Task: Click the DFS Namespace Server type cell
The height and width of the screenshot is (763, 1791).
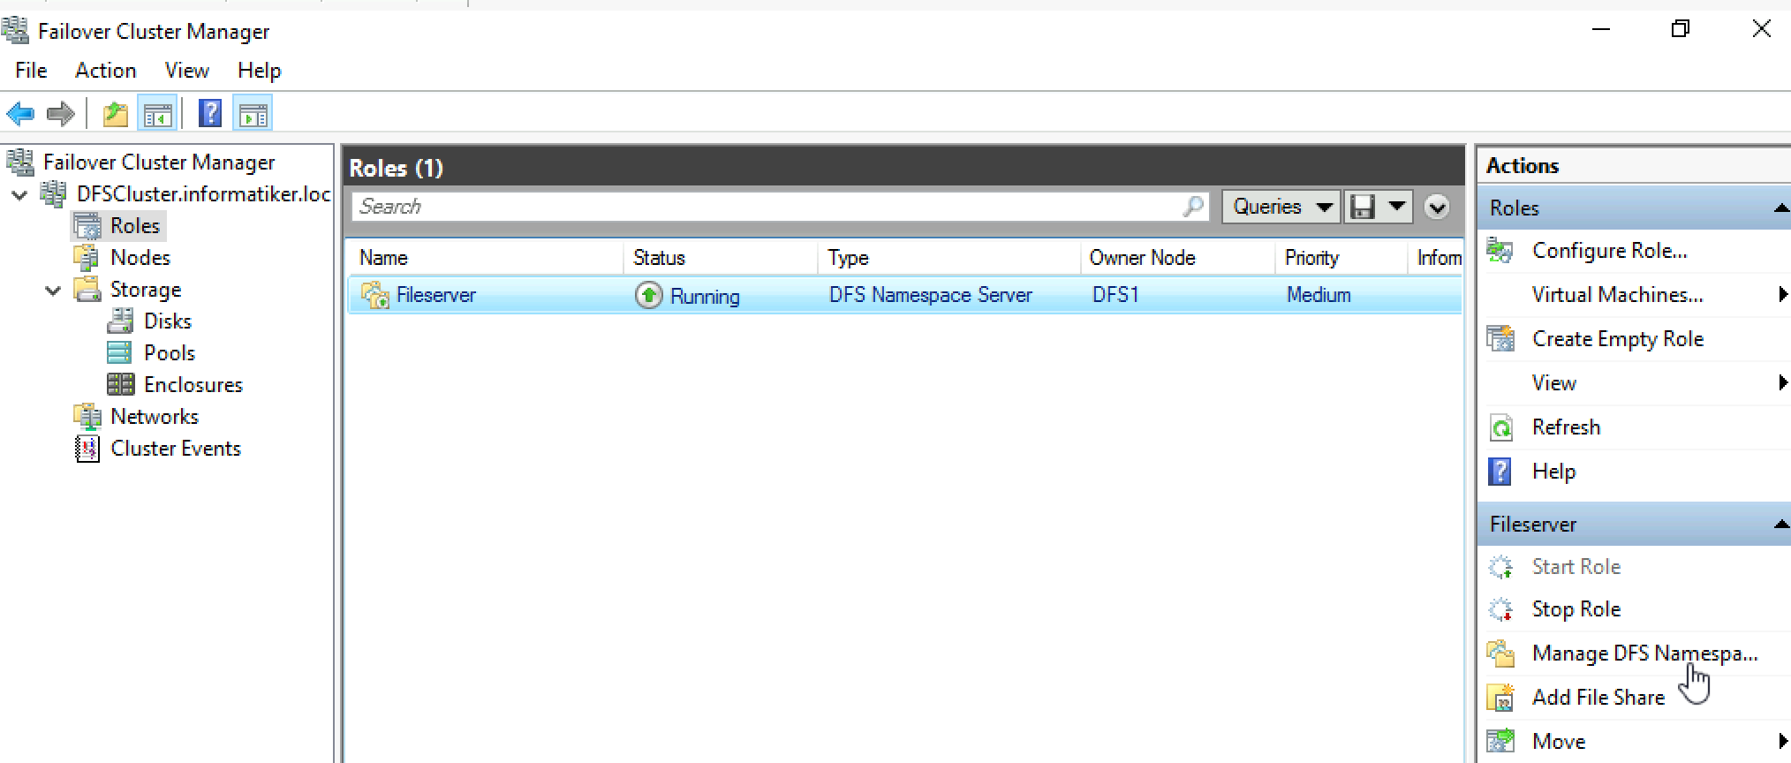Action: [930, 295]
